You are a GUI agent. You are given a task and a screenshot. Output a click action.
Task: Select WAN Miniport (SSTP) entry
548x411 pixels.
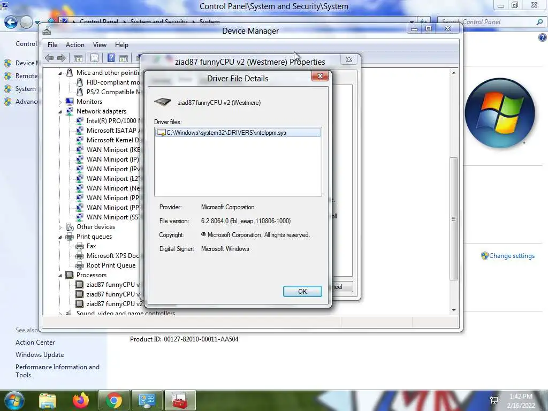113,217
